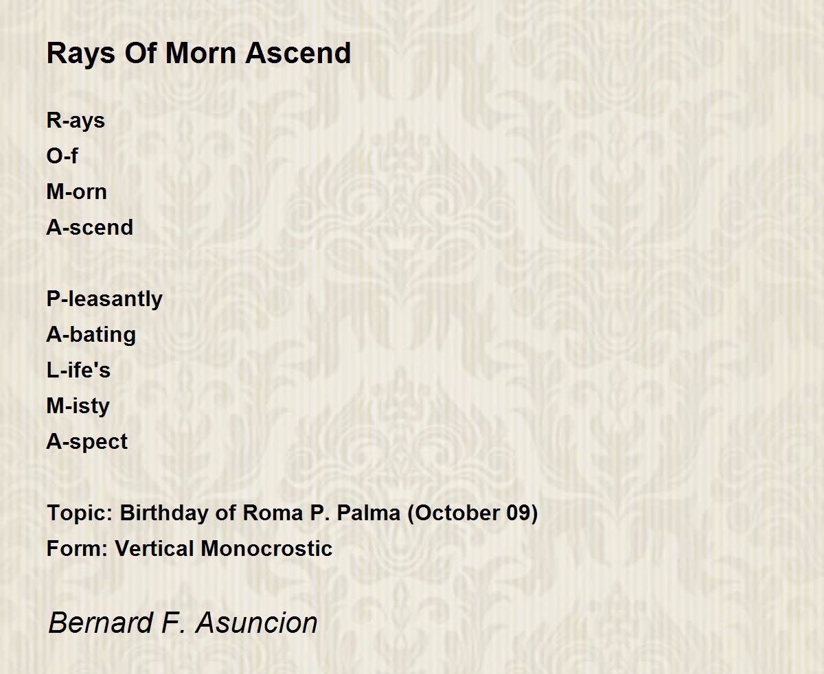
Task: Click the surname Asuncion in author name
Action: [x=257, y=623]
